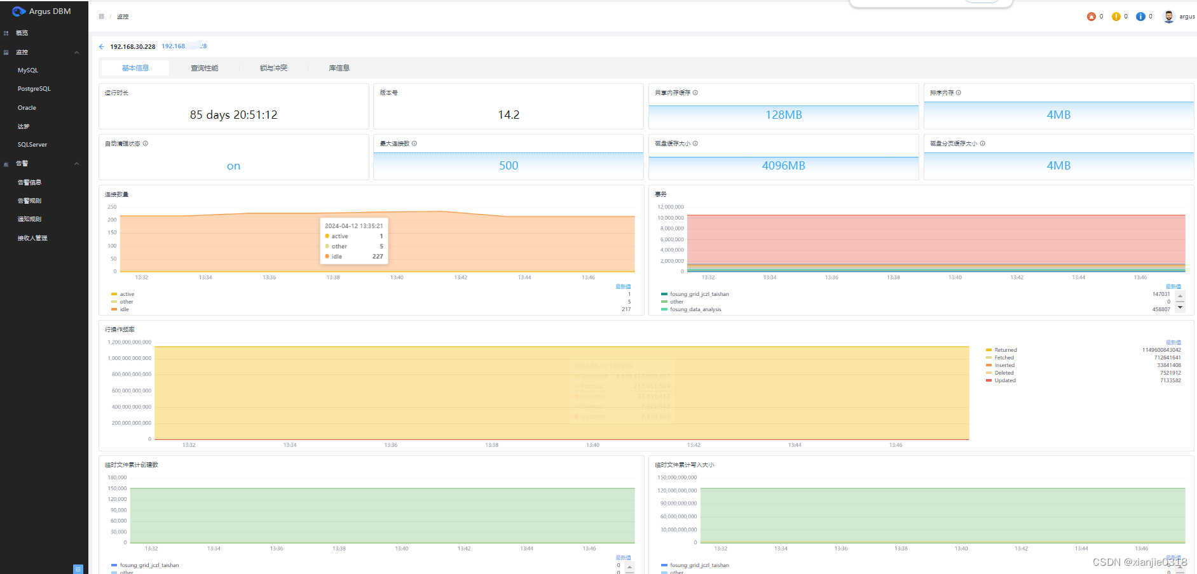
Task: Switch to the 基本信息 tab
Action: pos(135,68)
